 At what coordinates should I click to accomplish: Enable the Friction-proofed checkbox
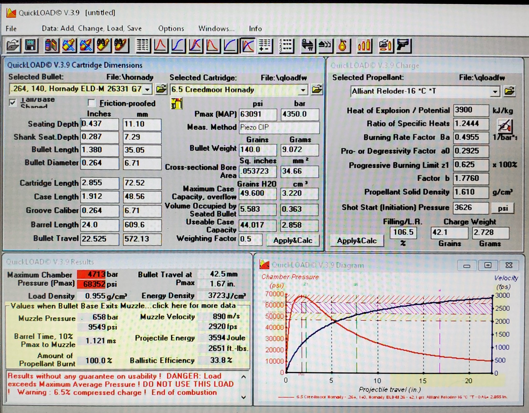tap(91, 103)
